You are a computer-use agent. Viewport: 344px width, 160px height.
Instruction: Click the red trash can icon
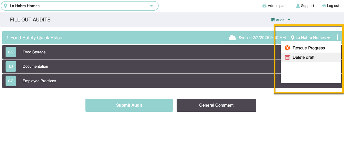[287, 57]
